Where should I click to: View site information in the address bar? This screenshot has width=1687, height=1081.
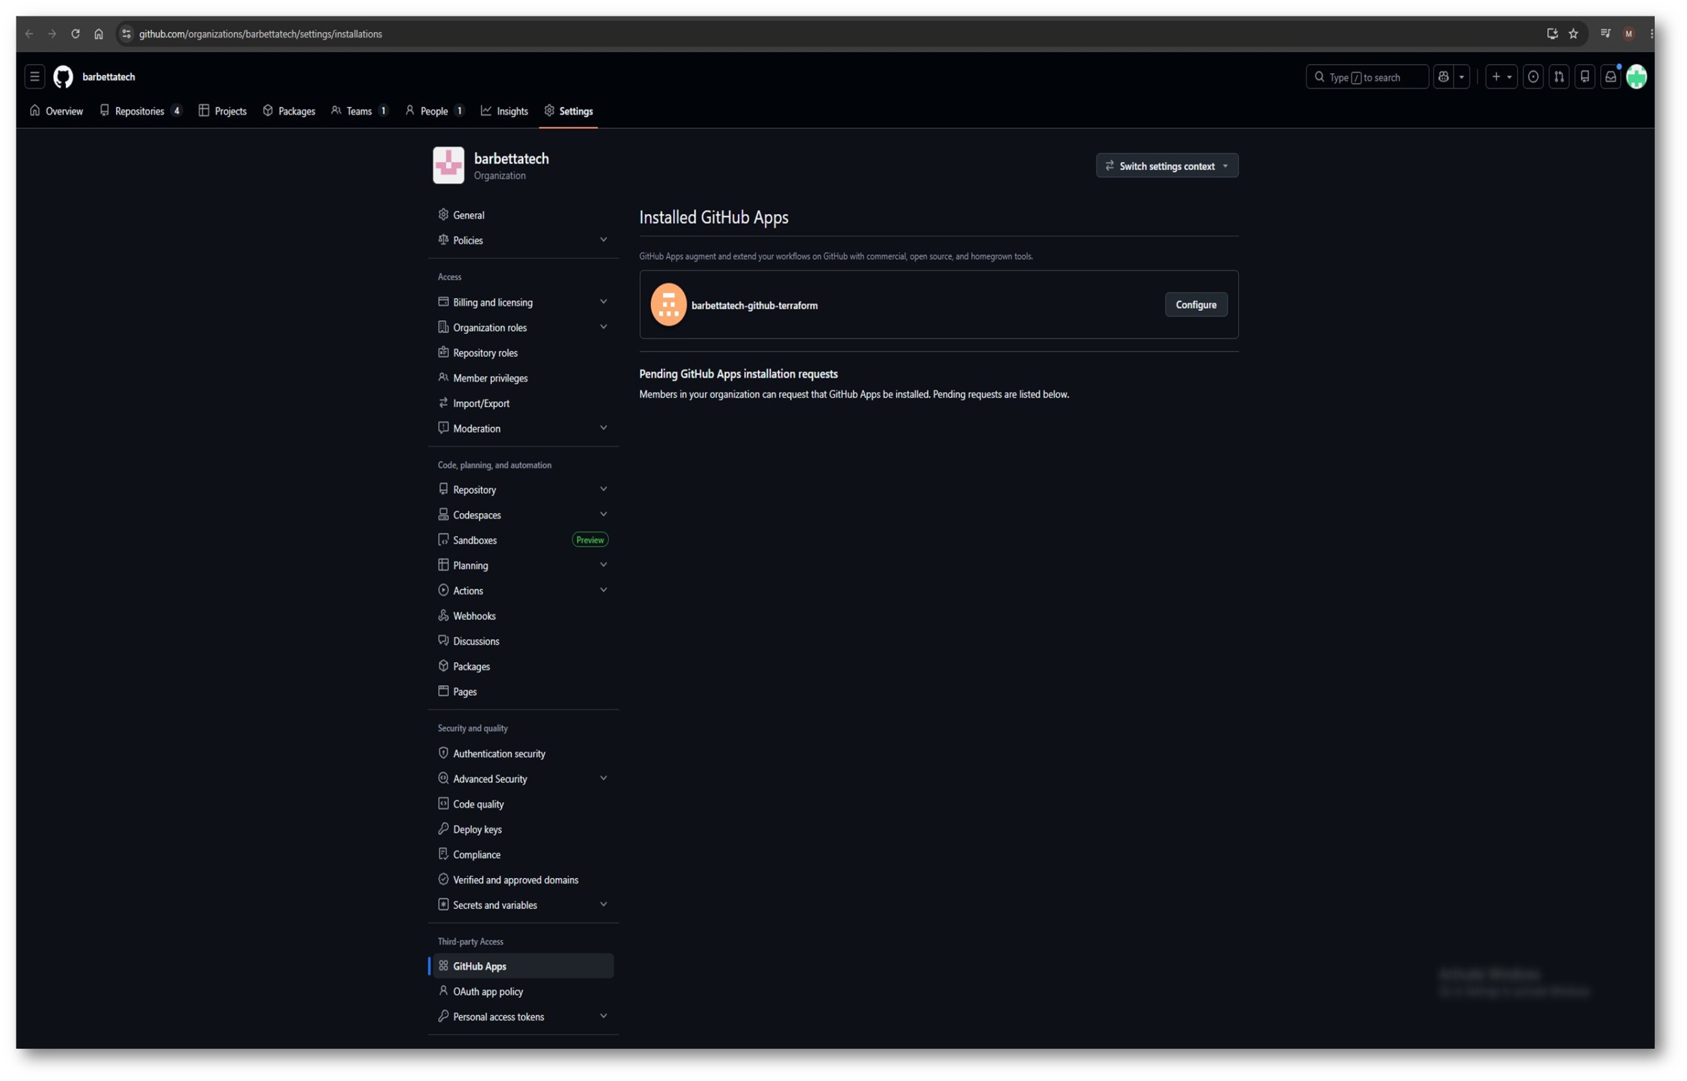point(127,34)
